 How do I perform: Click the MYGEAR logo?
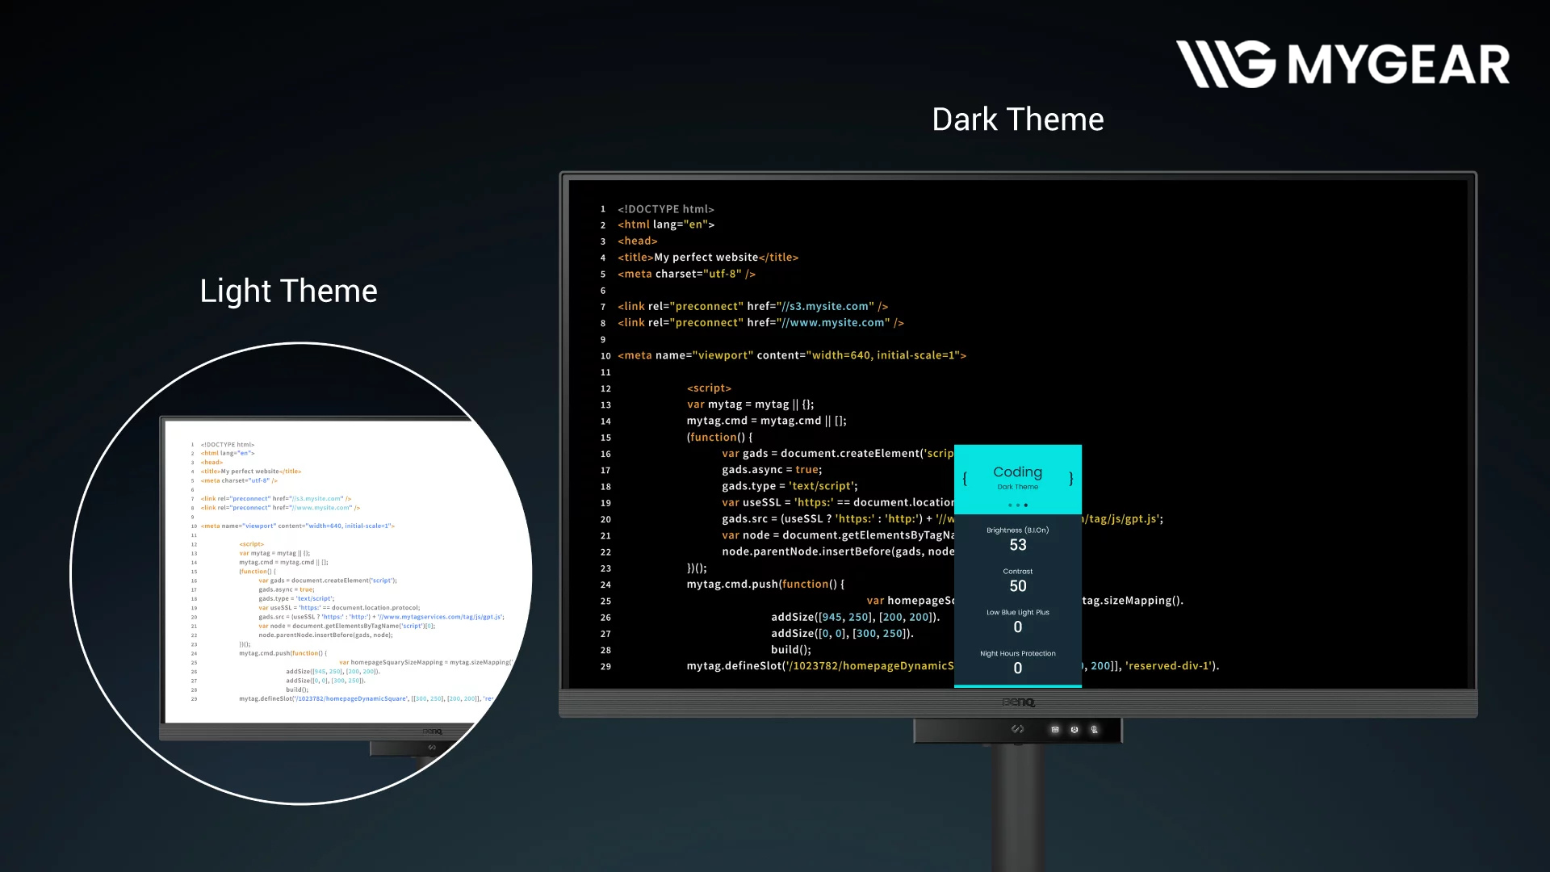coord(1343,64)
